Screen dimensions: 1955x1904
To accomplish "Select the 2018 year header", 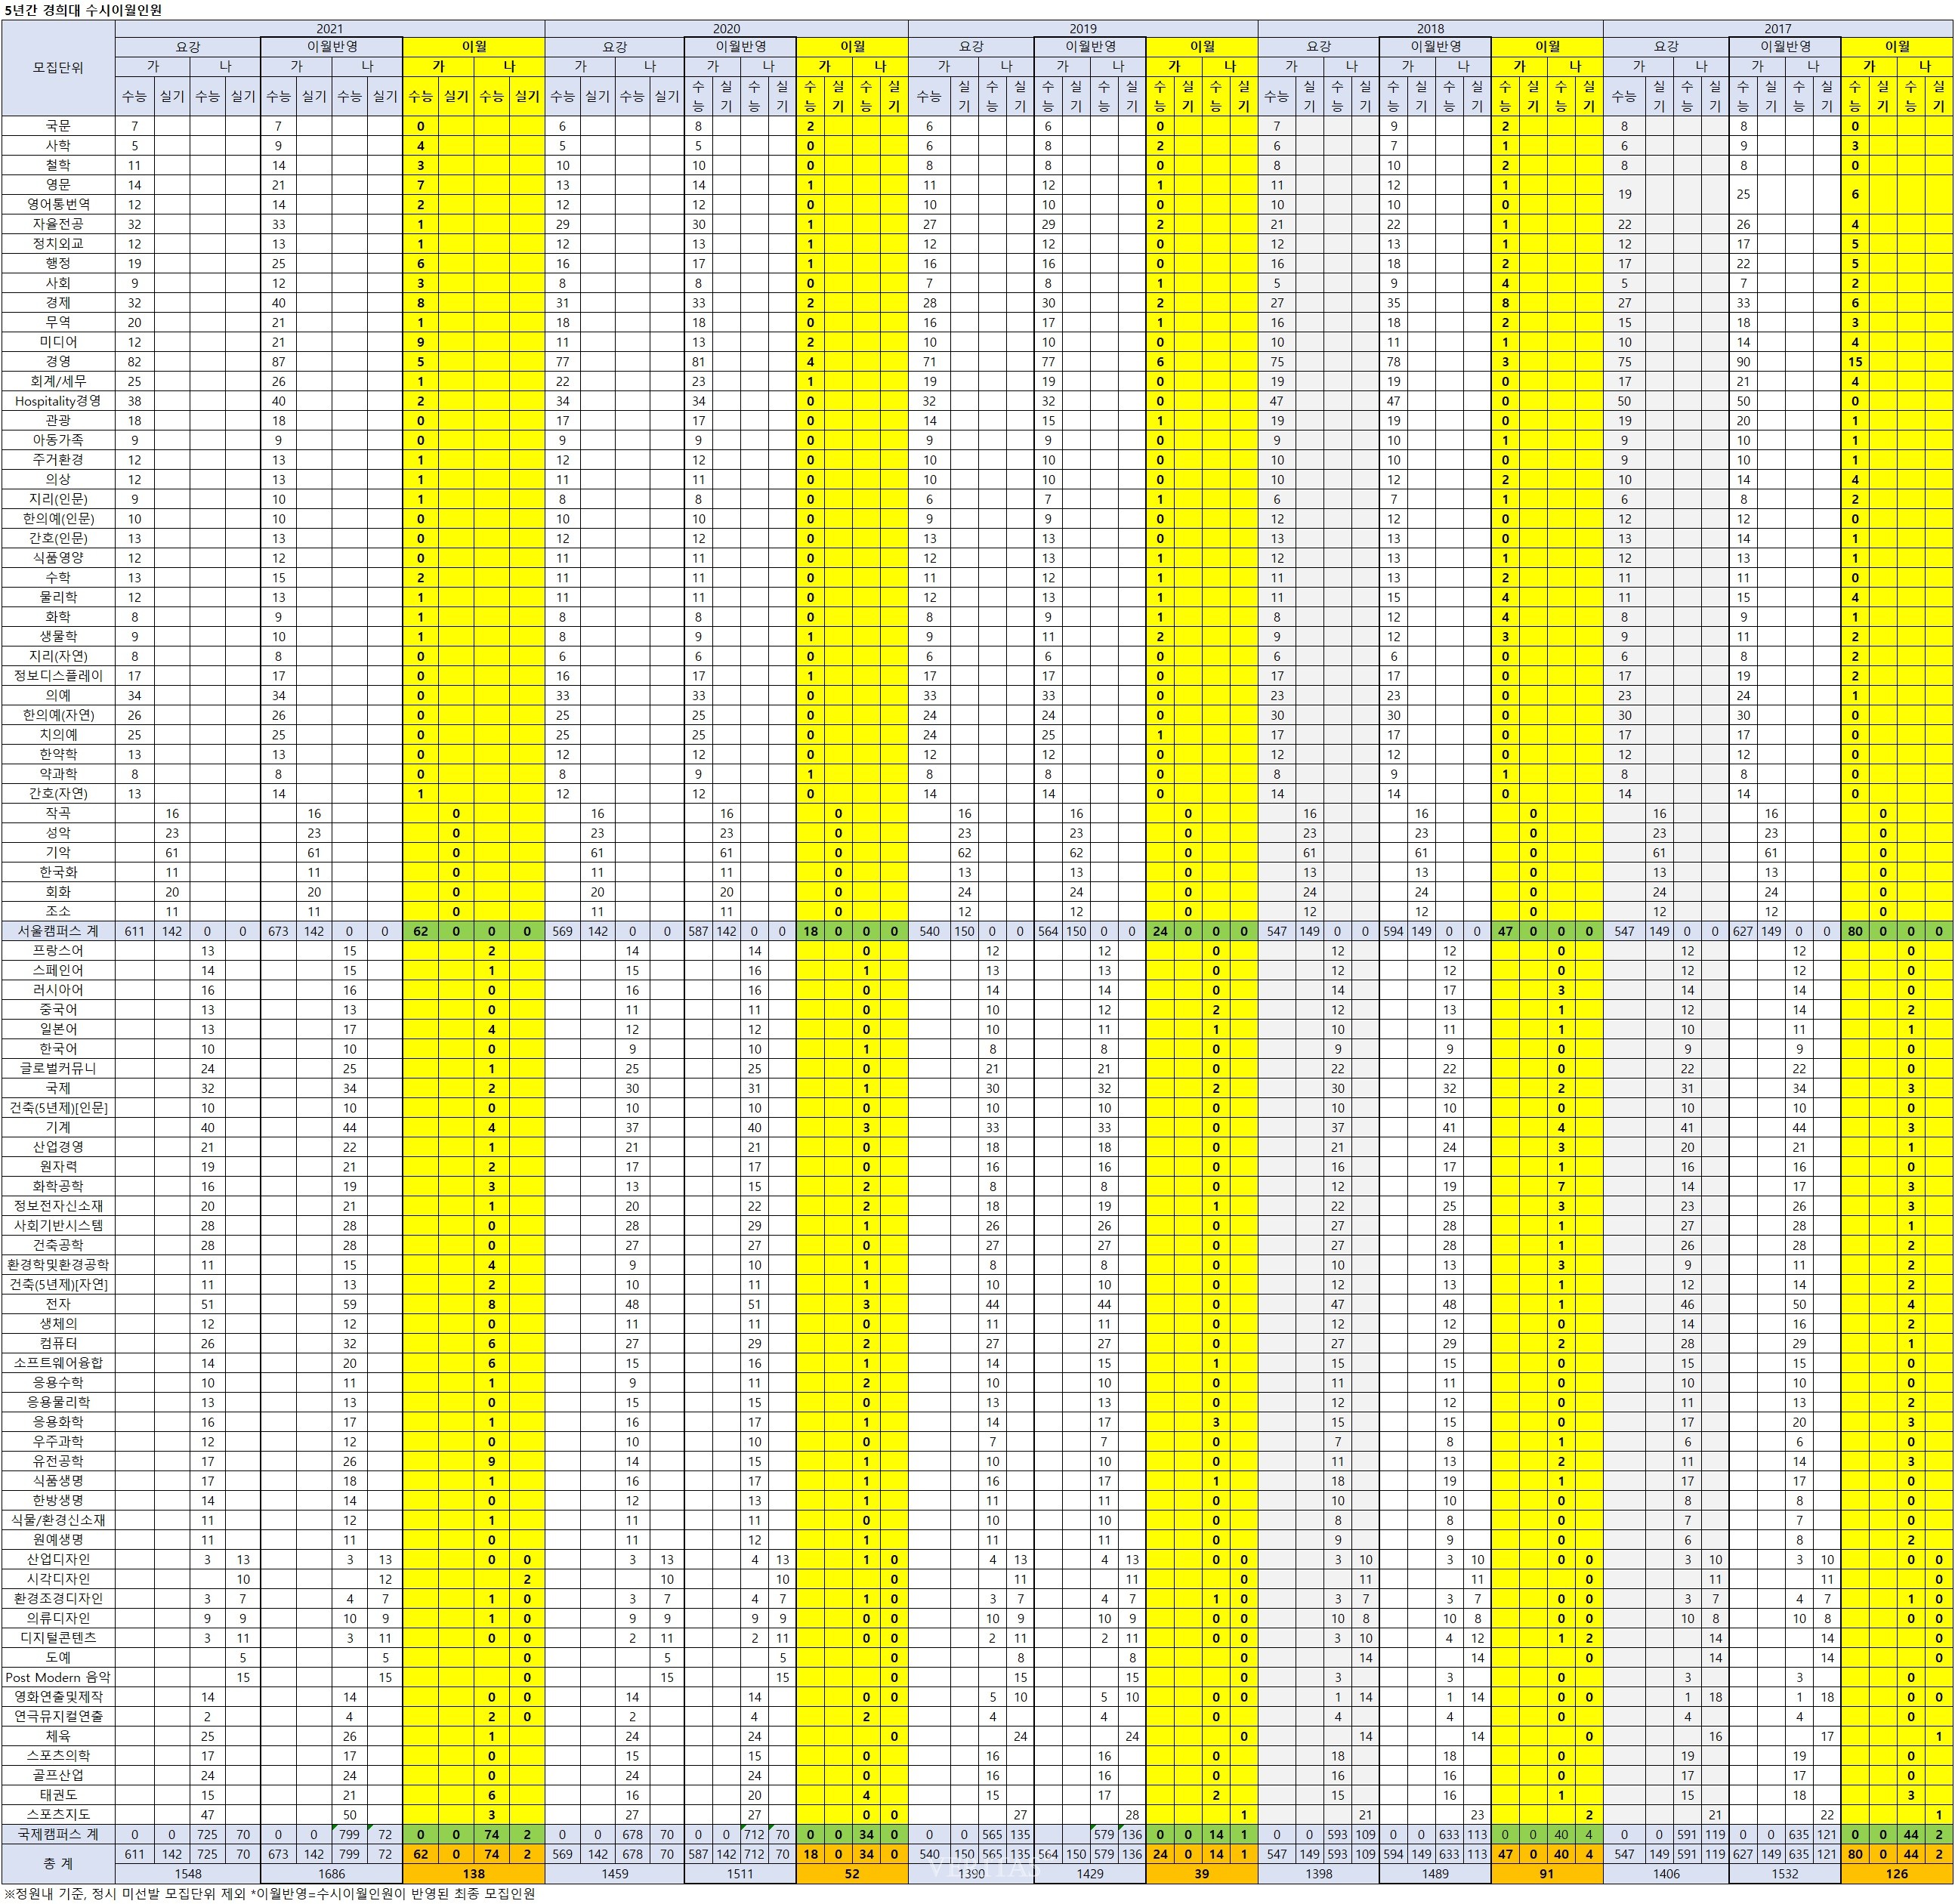I will click(x=1430, y=28).
